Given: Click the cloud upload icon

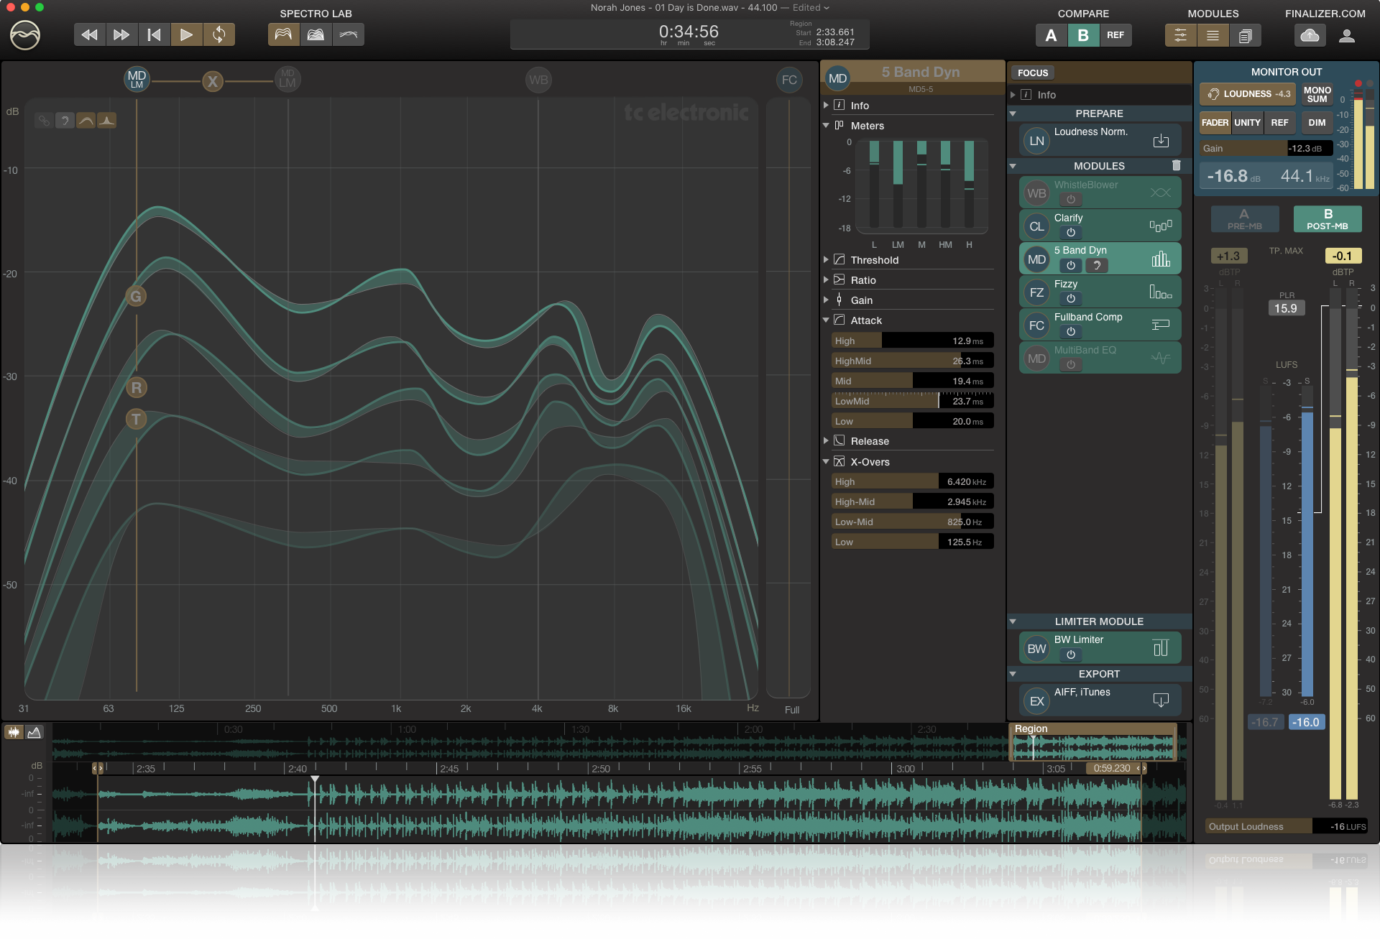Looking at the screenshot, I should [x=1310, y=35].
